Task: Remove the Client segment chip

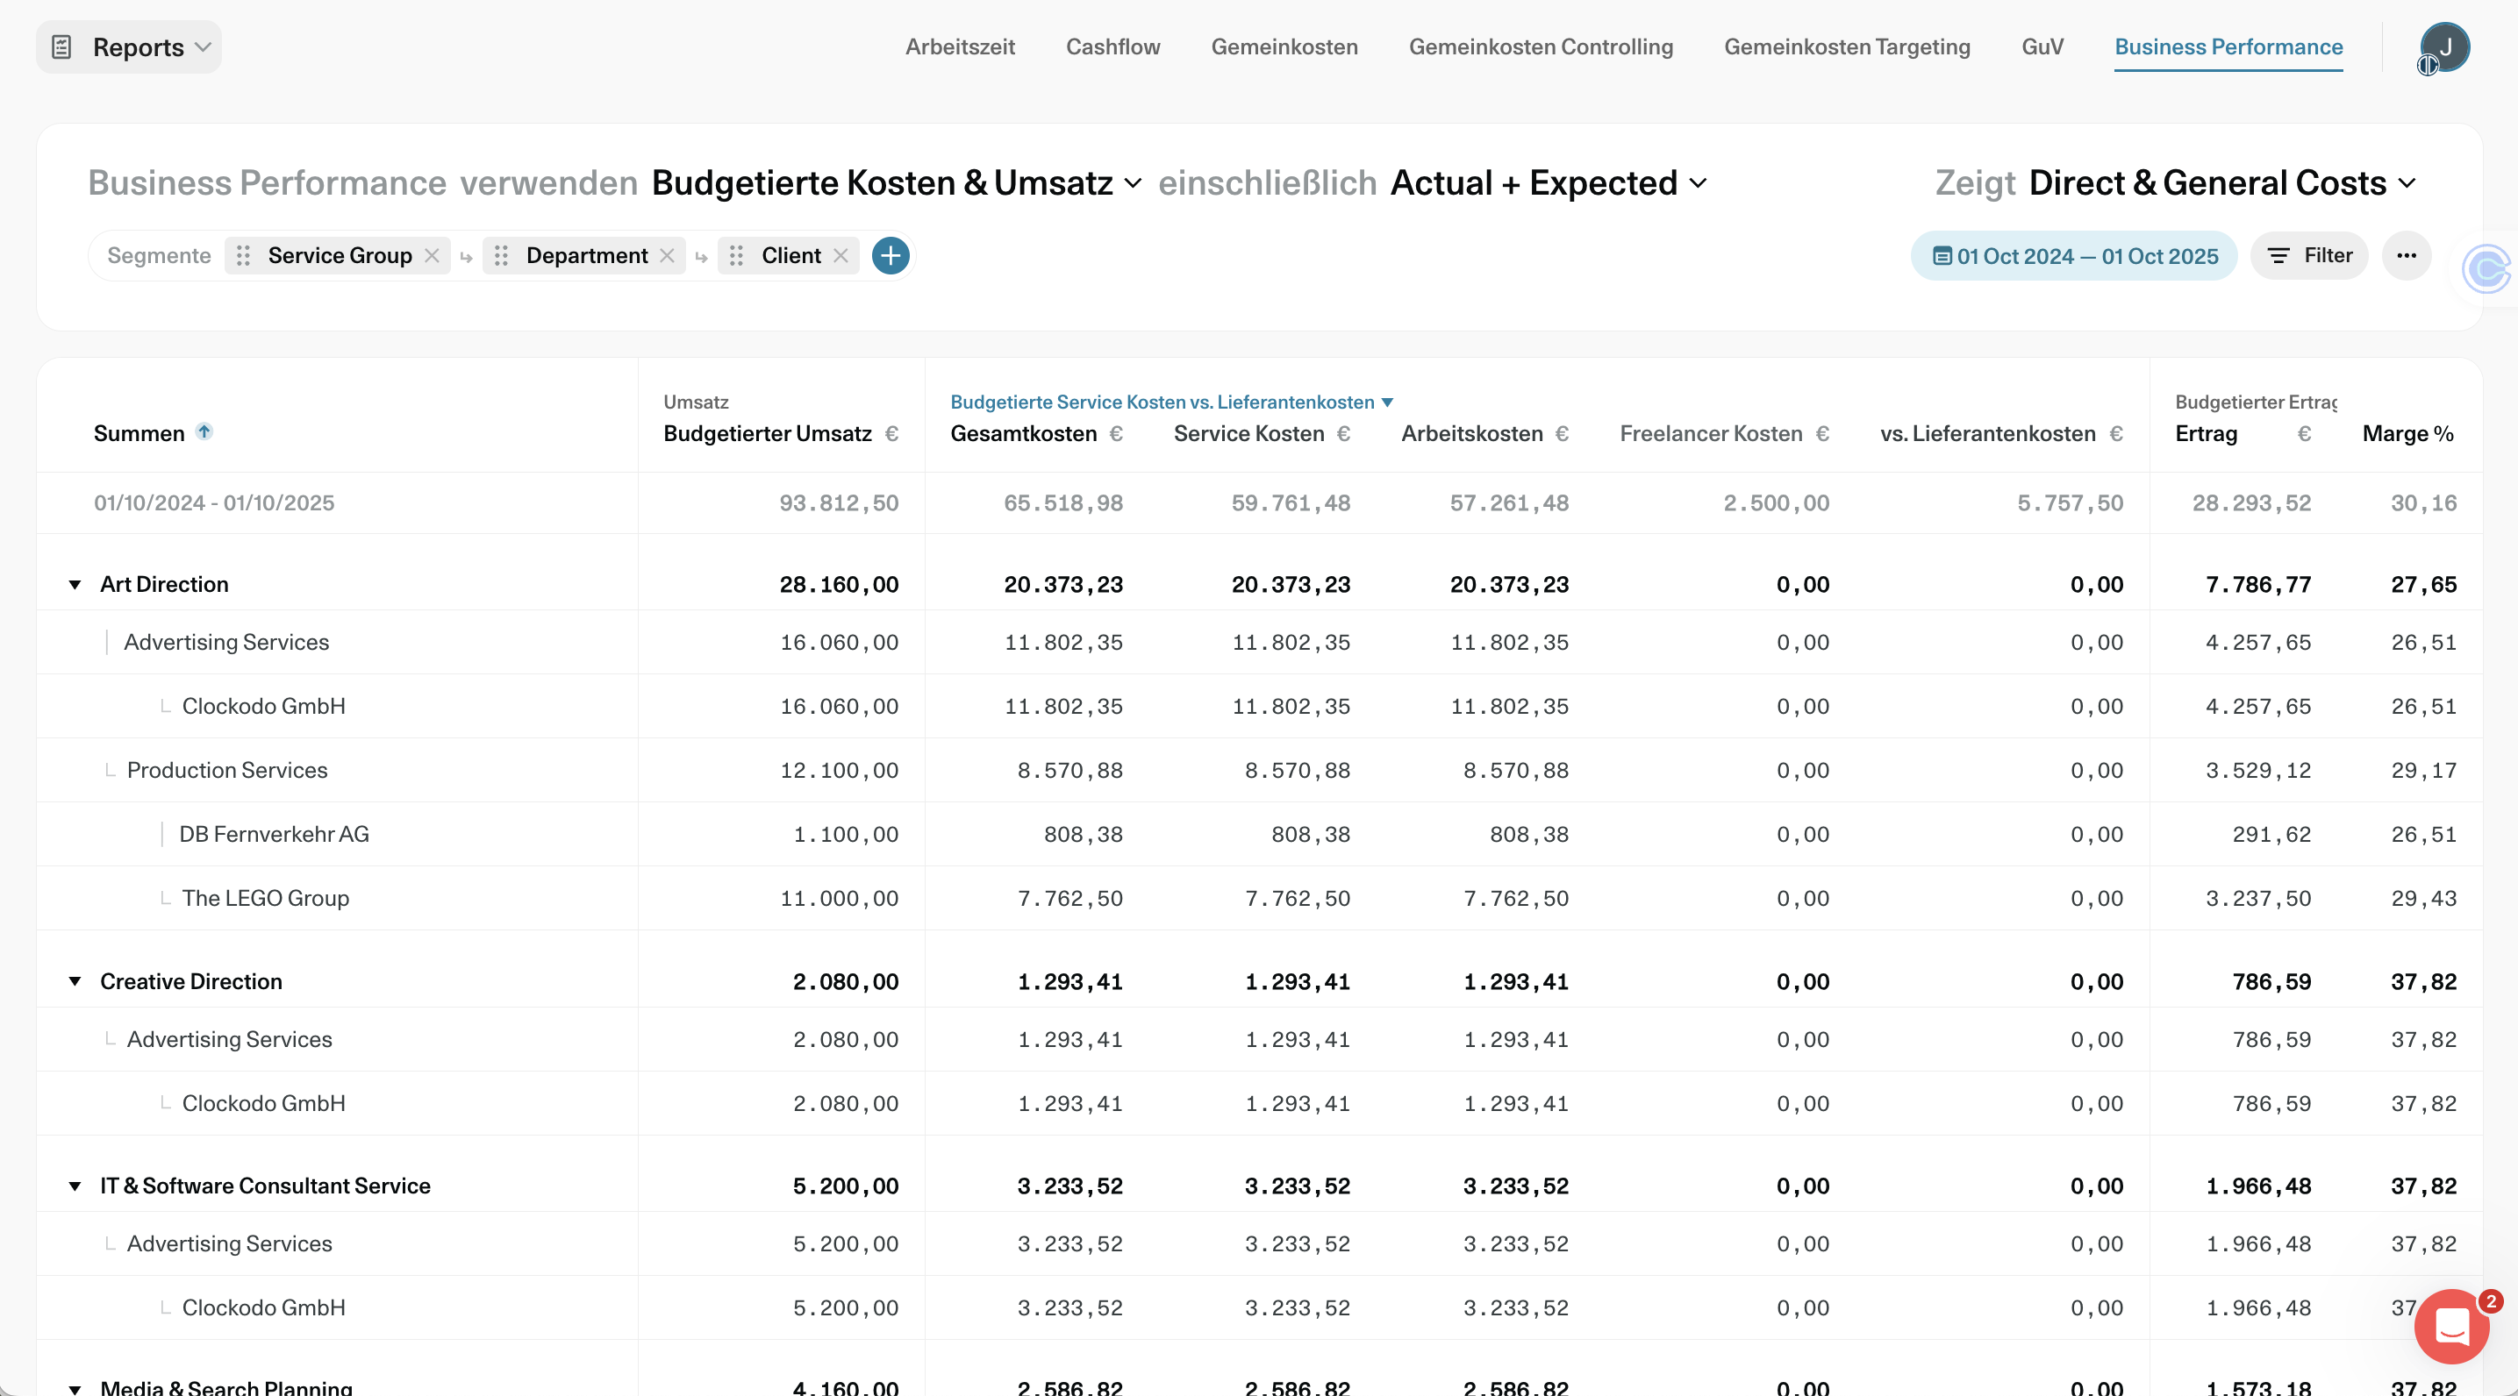Action: (x=841, y=256)
